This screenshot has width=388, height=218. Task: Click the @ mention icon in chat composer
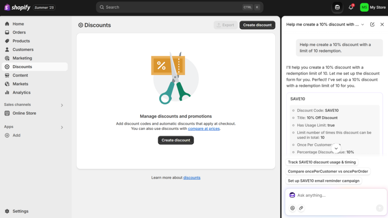pos(292,208)
